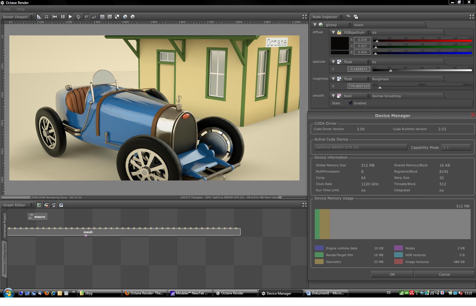Click the macro node in graph
The width and height of the screenshot is (476, 306).
click(37, 217)
